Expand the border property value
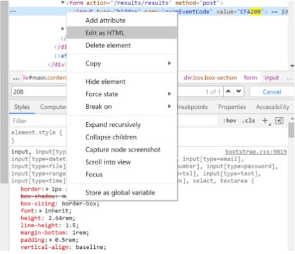295x254 pixels. click(47, 189)
